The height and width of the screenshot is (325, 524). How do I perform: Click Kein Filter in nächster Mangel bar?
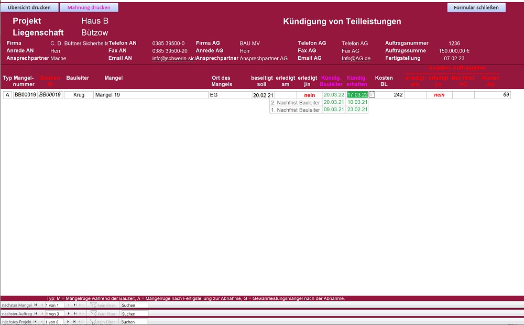[103, 305]
